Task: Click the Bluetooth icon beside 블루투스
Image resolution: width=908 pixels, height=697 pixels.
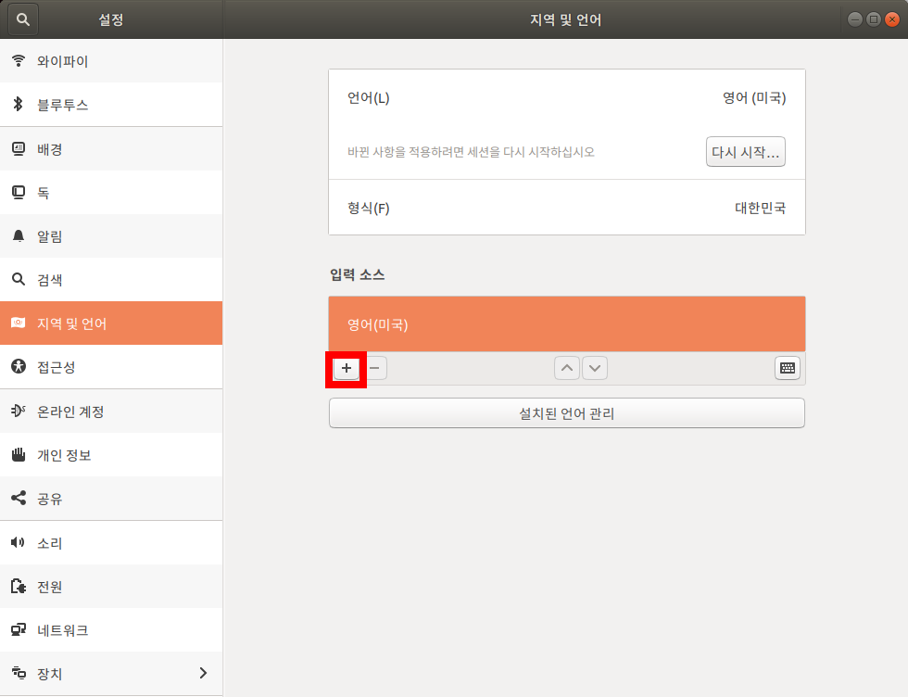Action: (x=19, y=105)
